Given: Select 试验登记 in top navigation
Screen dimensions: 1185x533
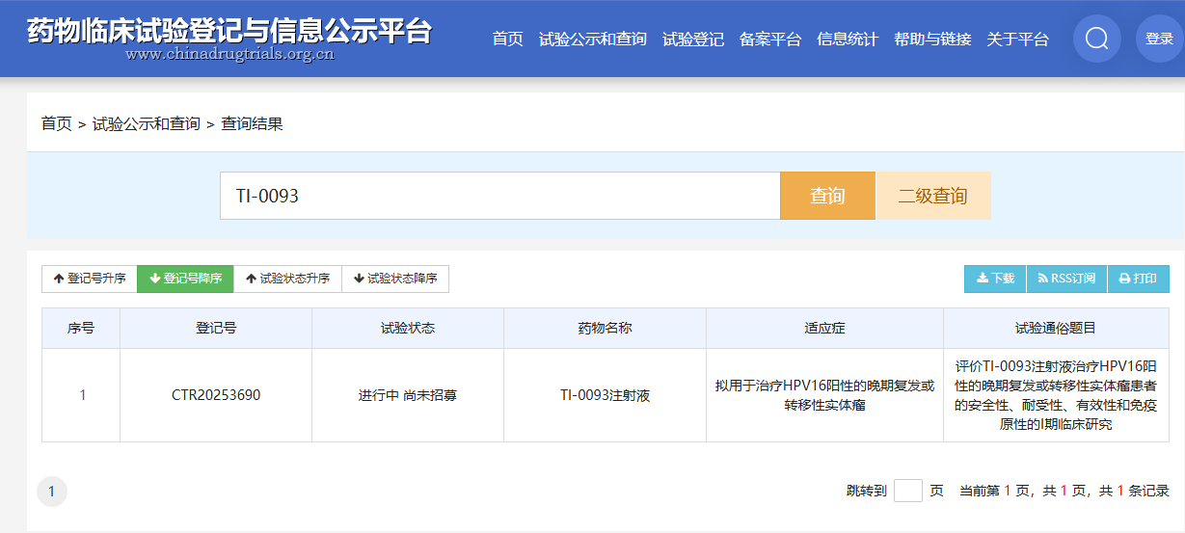Looking at the screenshot, I should point(692,40).
